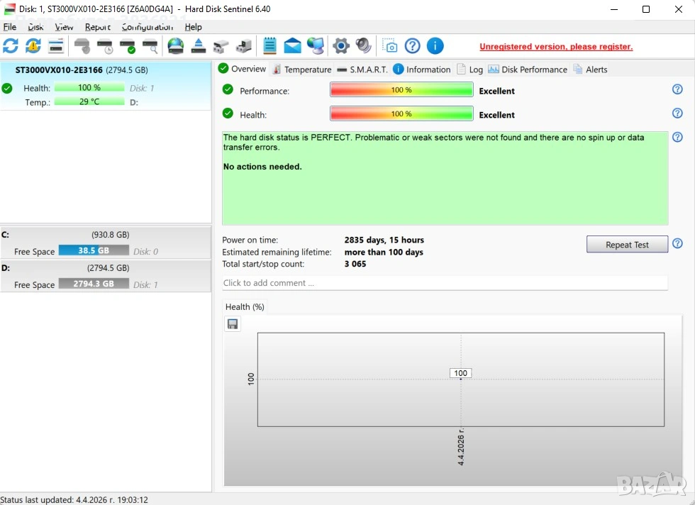
Task: Click help icon next to Performance bar
Action: point(677,89)
